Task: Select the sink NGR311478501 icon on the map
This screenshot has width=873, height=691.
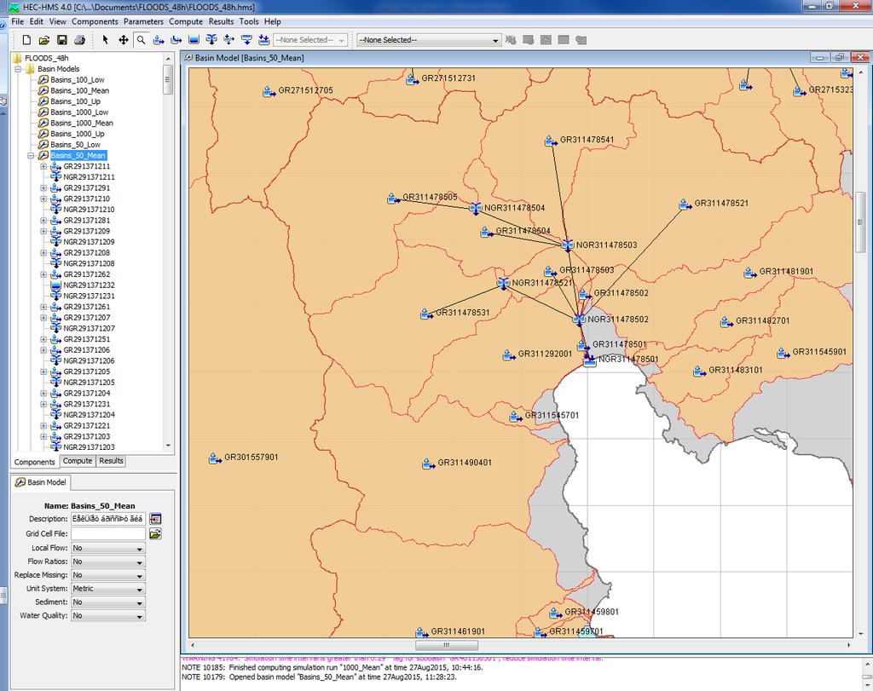Action: pos(589,360)
